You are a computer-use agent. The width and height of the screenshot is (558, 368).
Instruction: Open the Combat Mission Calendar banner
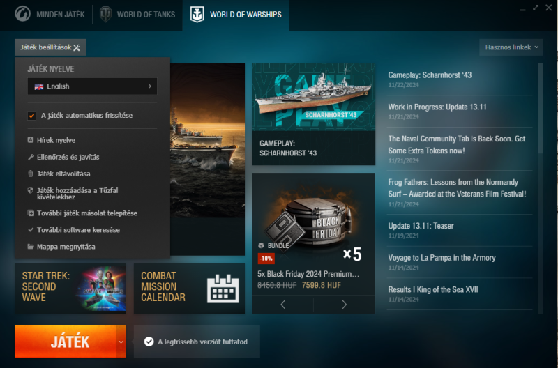(x=189, y=289)
